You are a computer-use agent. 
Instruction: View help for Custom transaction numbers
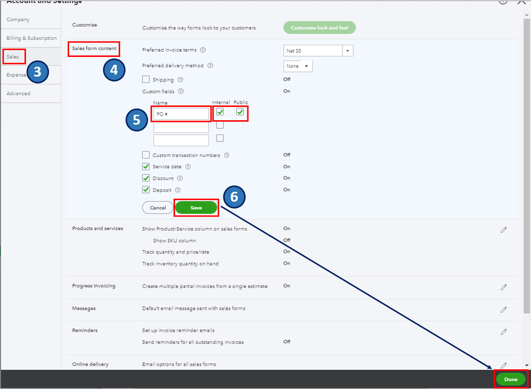[227, 155]
